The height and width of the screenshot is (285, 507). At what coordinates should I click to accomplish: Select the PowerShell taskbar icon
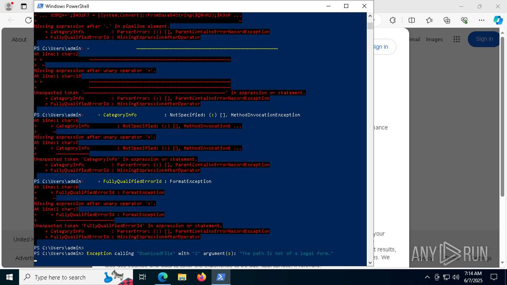(221, 277)
